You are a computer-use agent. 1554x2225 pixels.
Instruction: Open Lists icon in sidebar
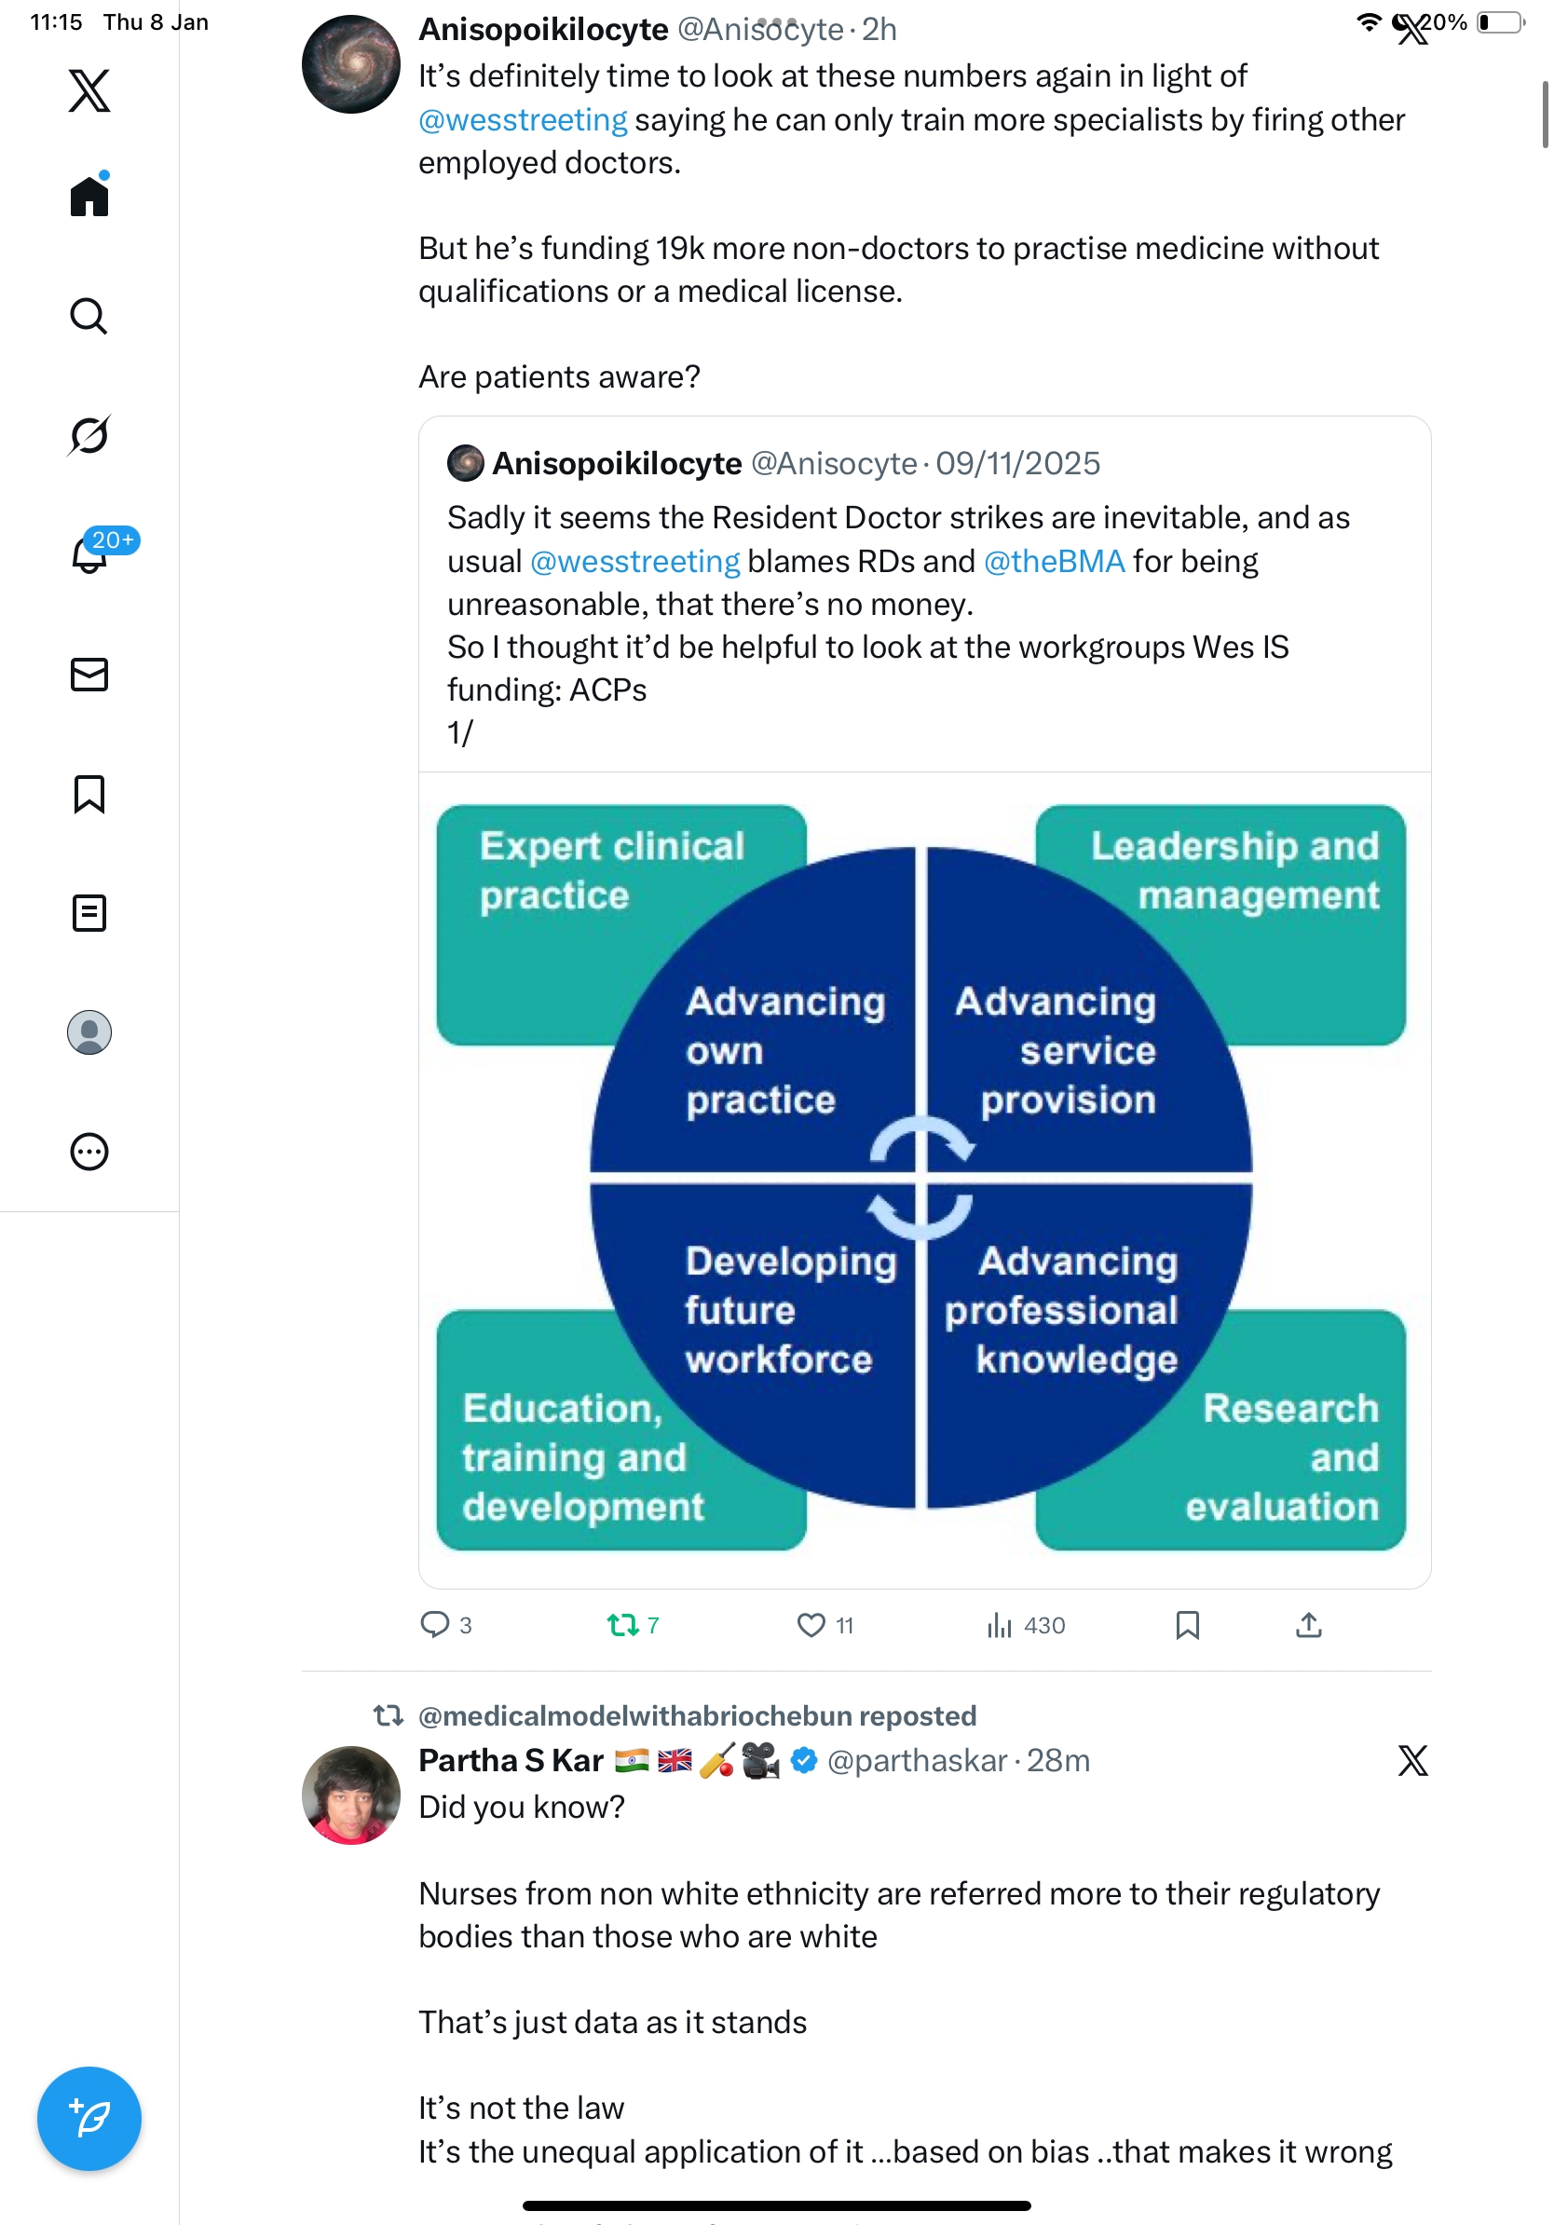point(89,913)
